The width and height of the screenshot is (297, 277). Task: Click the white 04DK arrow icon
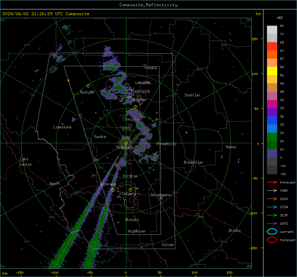click(272, 191)
